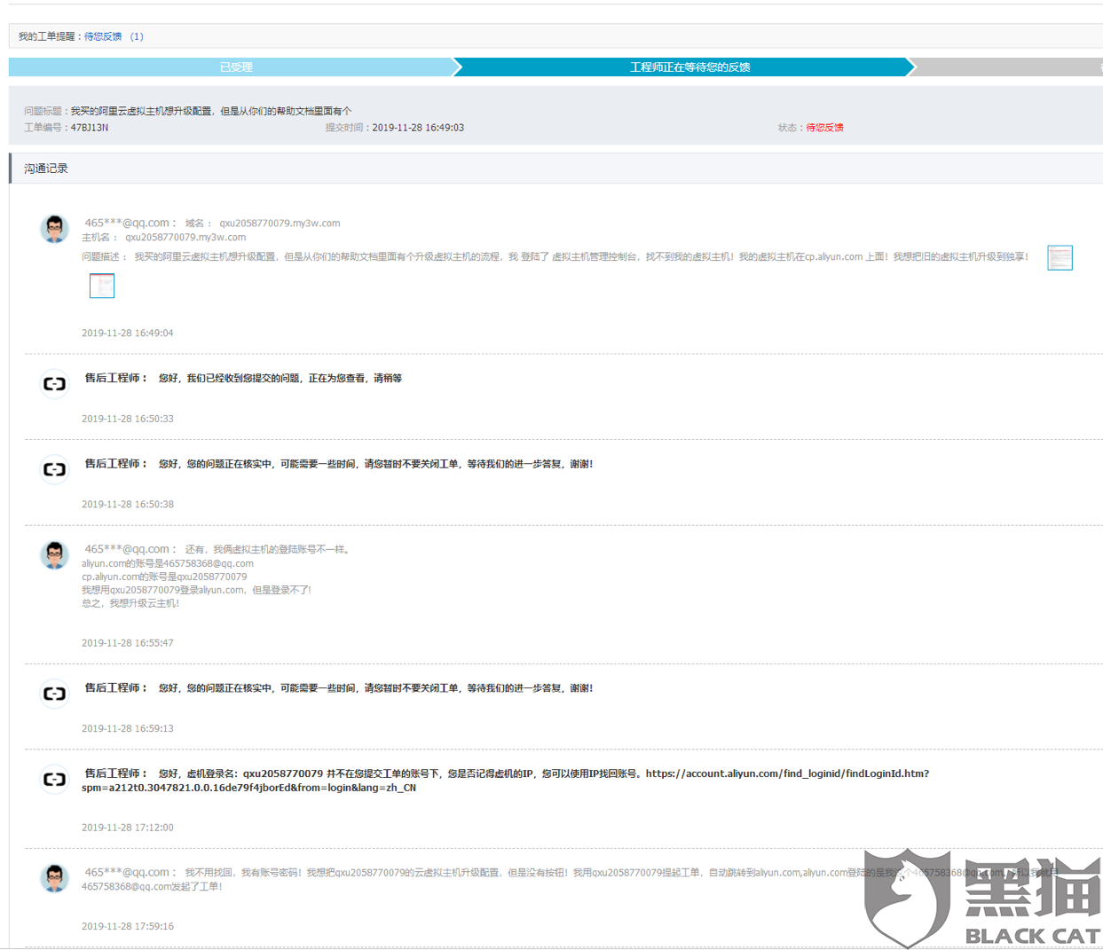Screen dimensions: 1103x950
Task: Click line cp.aliyun.com的账号是qxu2058770079
Action: [164, 577]
